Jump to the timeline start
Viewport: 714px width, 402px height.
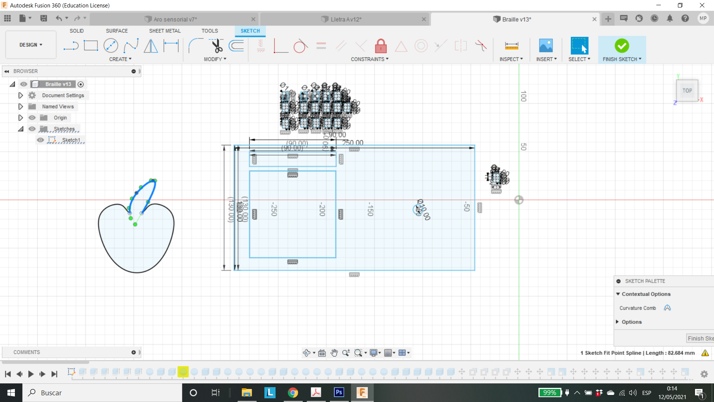pos(8,374)
